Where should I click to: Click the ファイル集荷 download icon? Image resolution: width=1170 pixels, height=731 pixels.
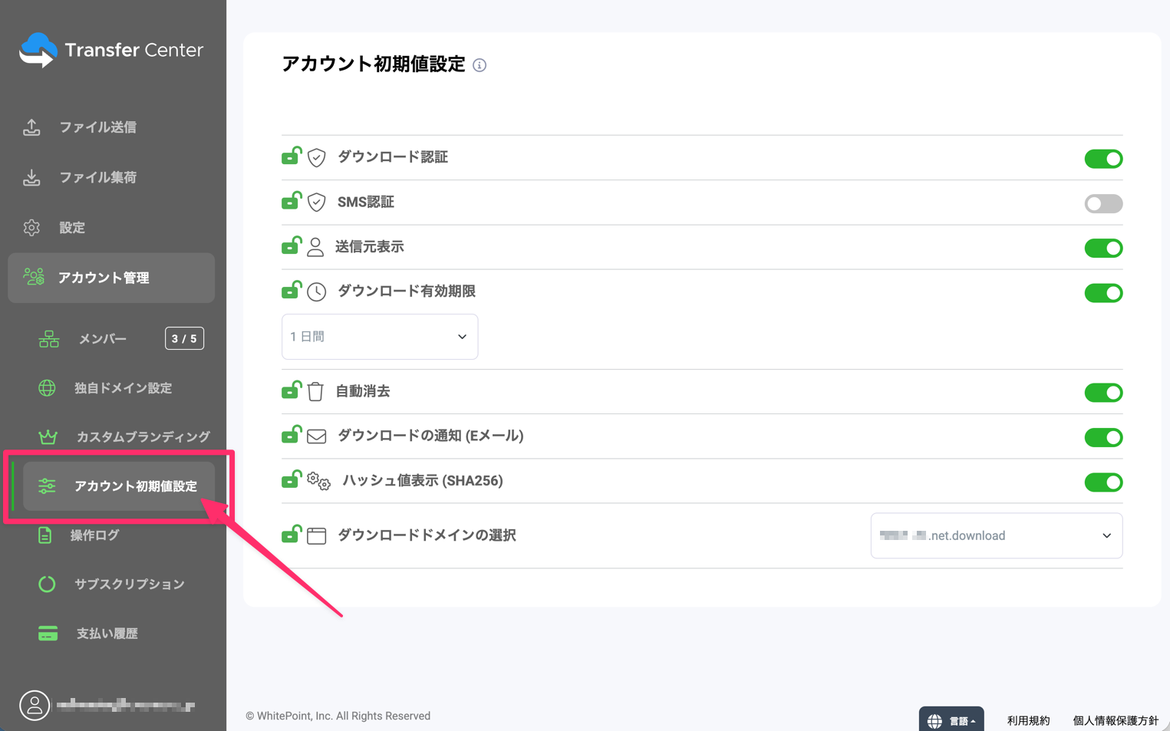click(31, 177)
